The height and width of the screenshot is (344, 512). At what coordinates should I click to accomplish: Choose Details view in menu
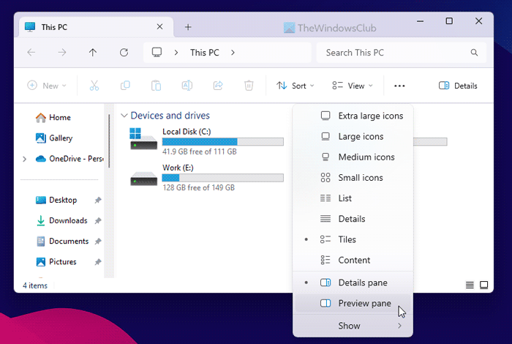click(x=353, y=219)
